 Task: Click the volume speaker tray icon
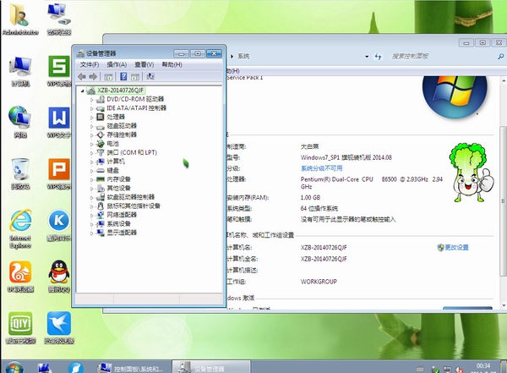459,370
